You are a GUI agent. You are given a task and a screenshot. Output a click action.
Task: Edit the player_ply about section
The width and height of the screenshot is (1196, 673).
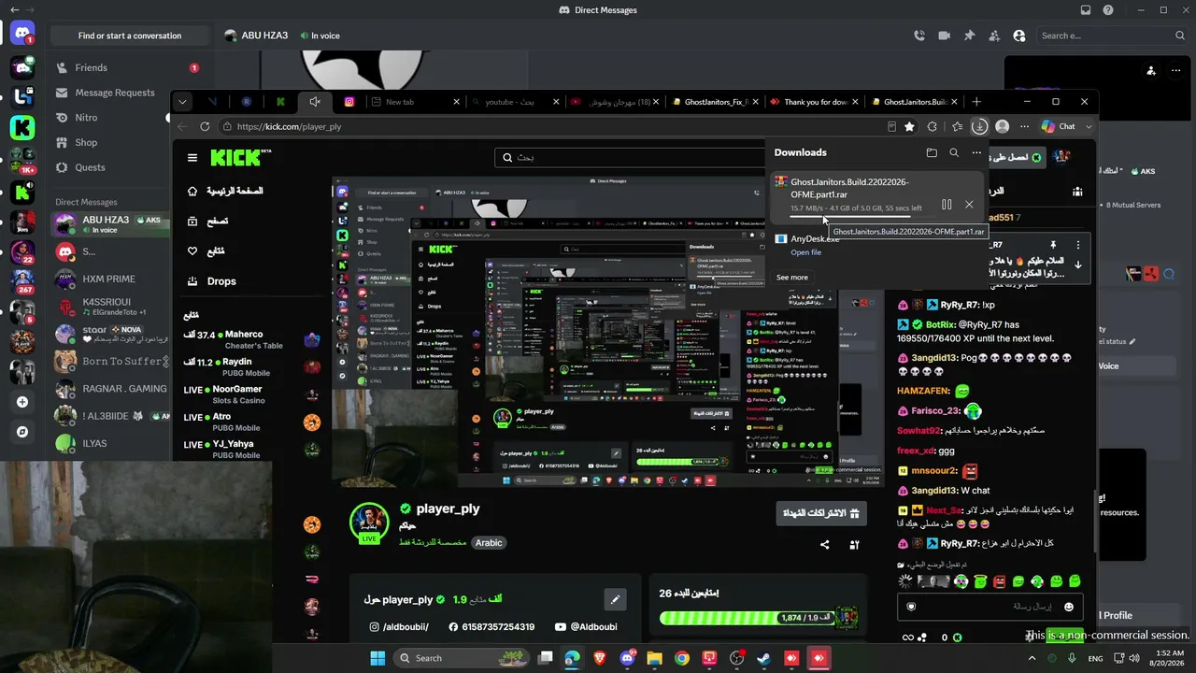(x=614, y=599)
